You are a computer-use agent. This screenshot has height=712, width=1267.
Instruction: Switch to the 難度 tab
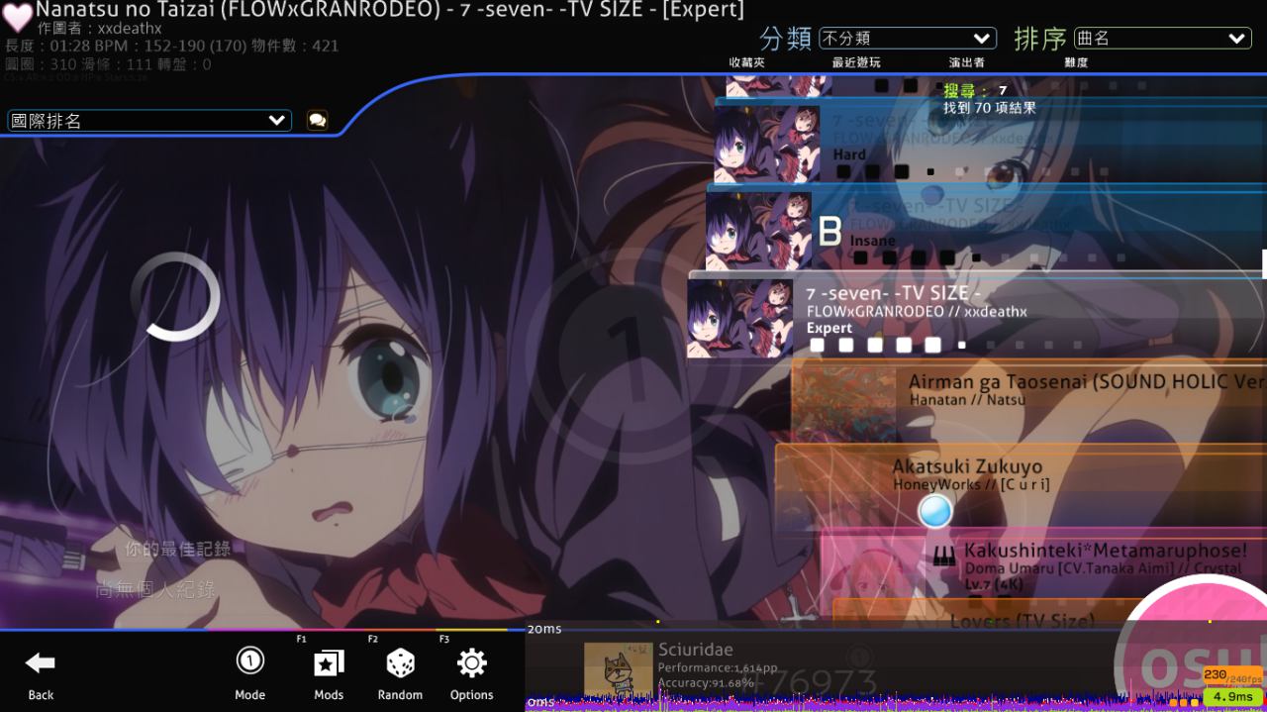tap(1076, 62)
